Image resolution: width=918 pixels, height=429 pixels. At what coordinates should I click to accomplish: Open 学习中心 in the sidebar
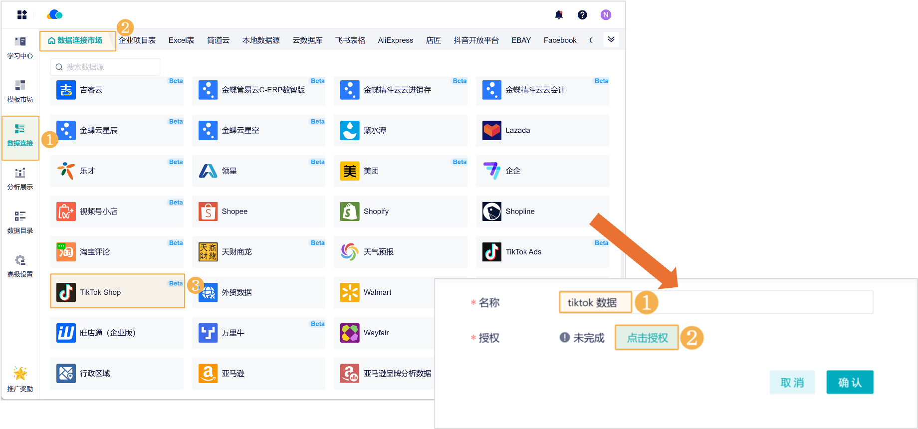point(20,47)
